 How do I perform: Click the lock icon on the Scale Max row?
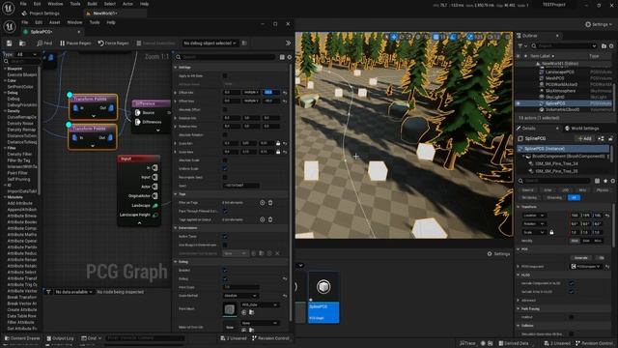click(x=278, y=152)
